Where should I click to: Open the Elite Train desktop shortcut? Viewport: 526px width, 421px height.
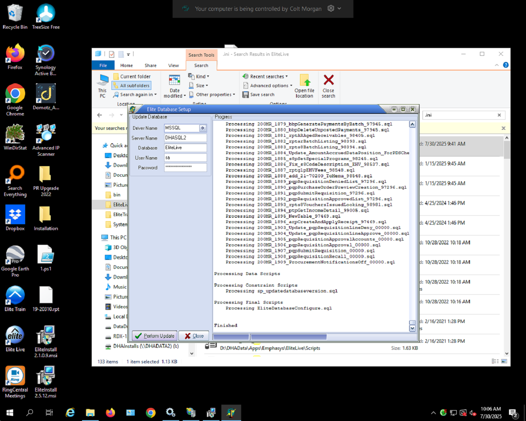(x=15, y=299)
